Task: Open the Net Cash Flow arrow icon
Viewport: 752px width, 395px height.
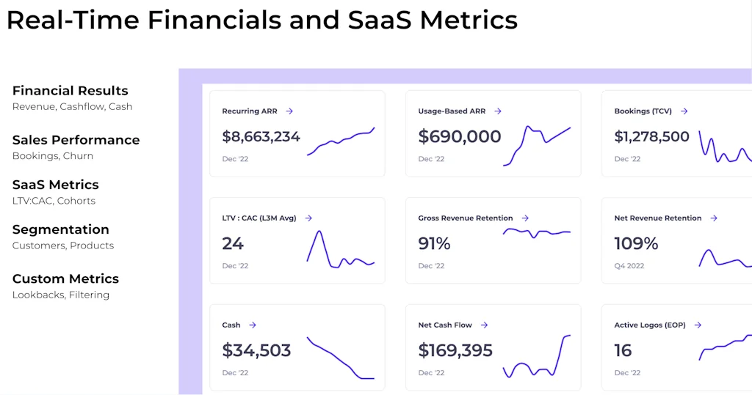Action: (485, 325)
